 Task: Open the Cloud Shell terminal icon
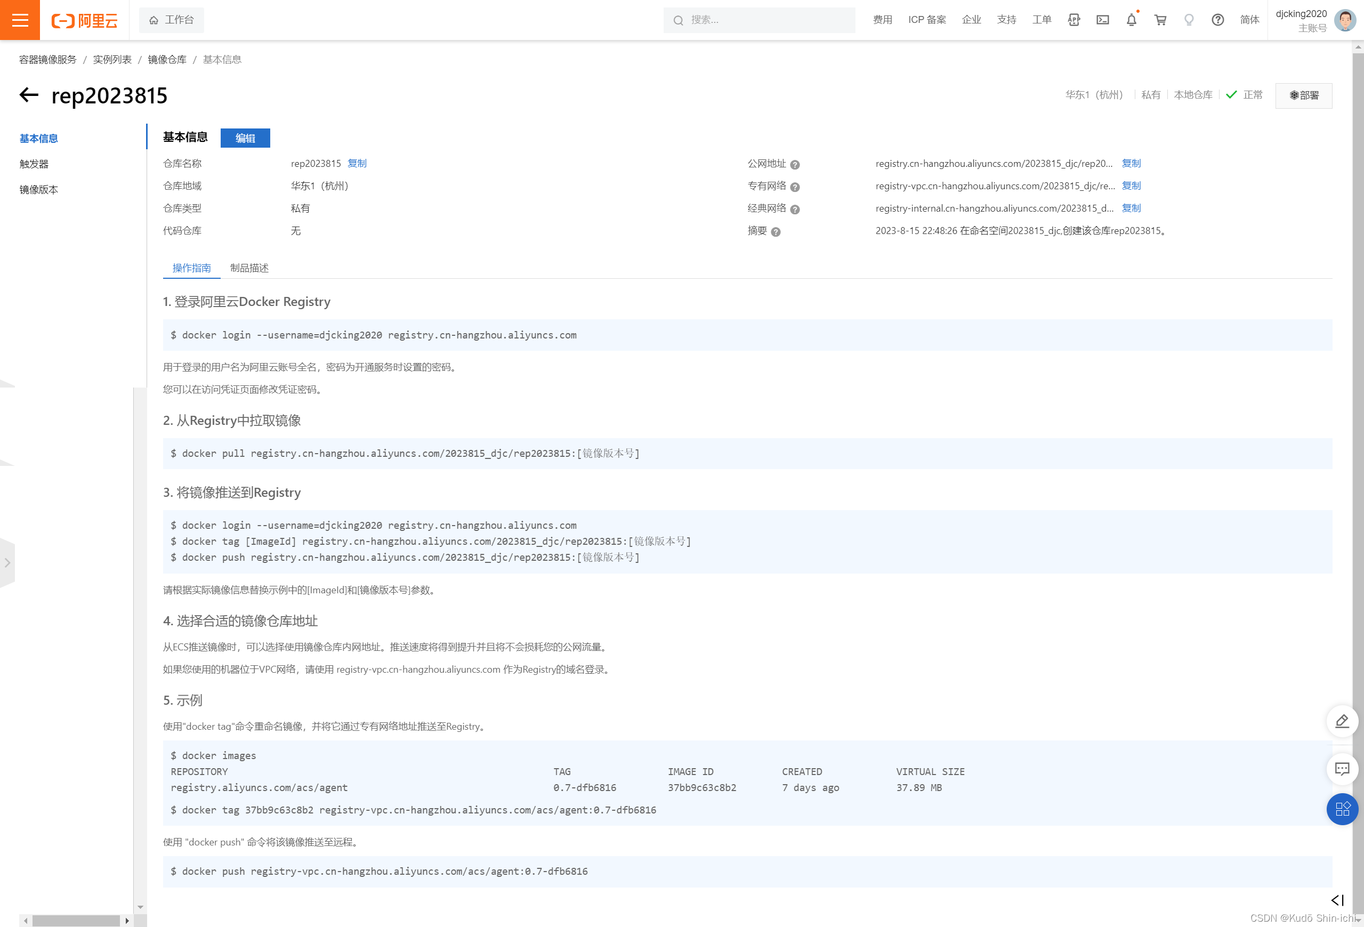point(1102,20)
